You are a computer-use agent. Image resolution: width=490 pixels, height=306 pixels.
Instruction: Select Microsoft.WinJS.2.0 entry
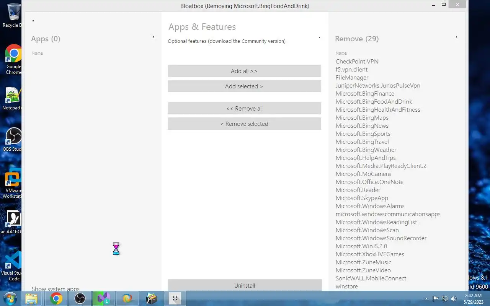click(361, 246)
